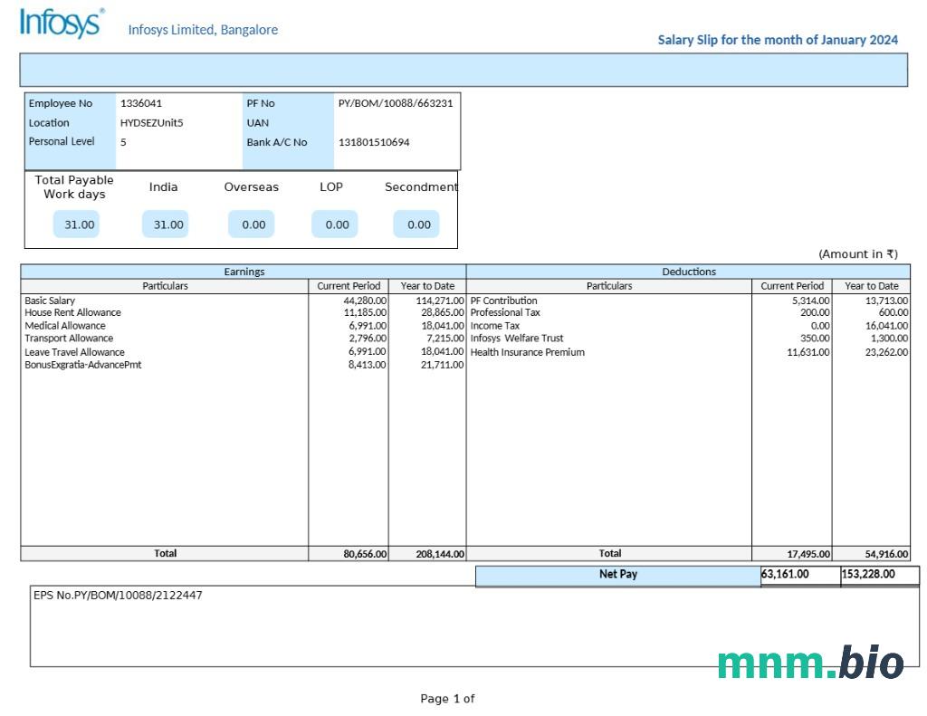Click the Infosys Limited, Bangalore heading
Image resolution: width=927 pixels, height=716 pixels.
(203, 30)
